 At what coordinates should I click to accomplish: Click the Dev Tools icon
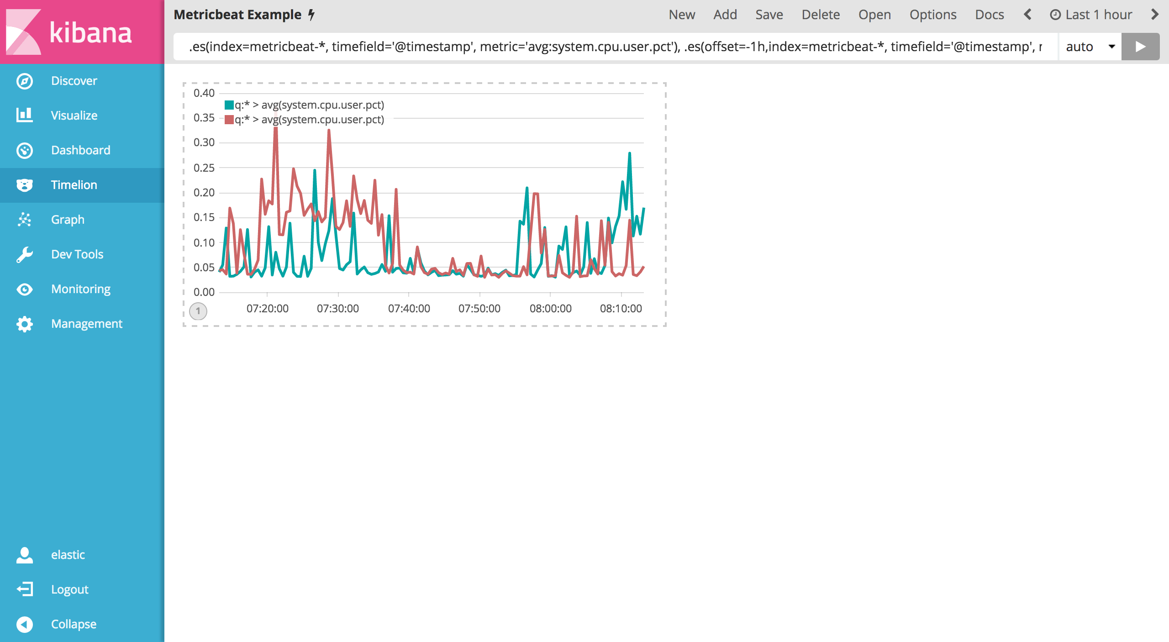pos(24,255)
